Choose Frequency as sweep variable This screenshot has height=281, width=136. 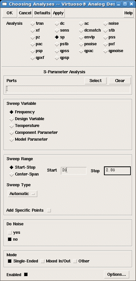coord(12,112)
